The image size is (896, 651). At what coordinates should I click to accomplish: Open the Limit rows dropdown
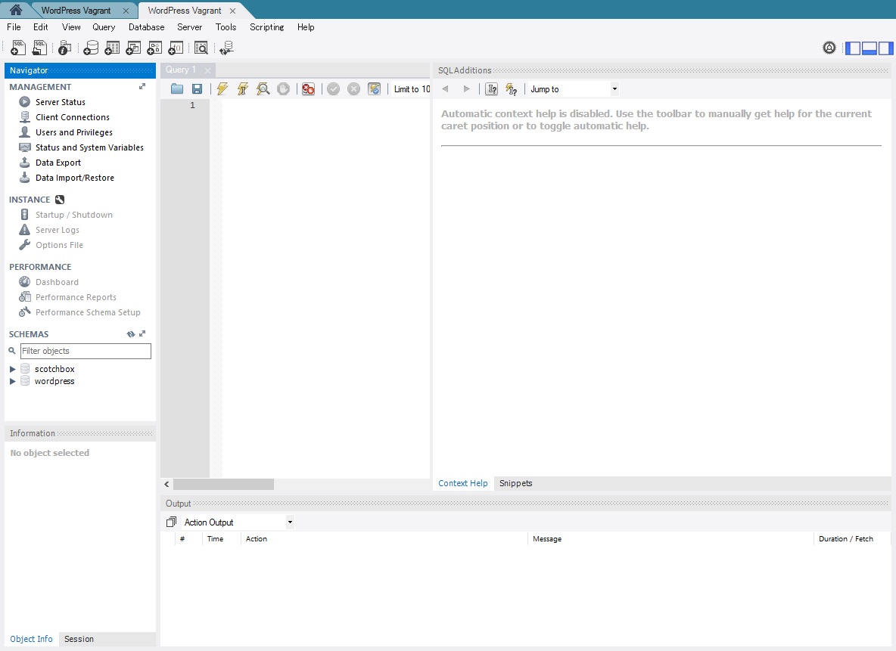coord(412,89)
